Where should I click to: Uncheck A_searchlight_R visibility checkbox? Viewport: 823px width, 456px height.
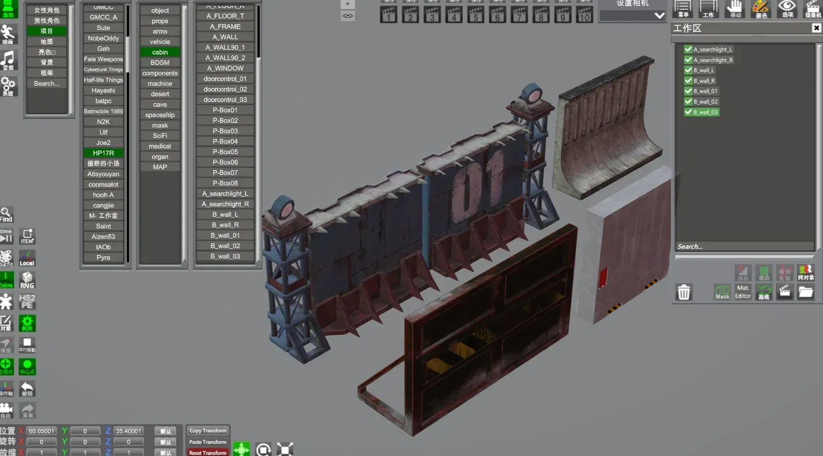coord(688,60)
